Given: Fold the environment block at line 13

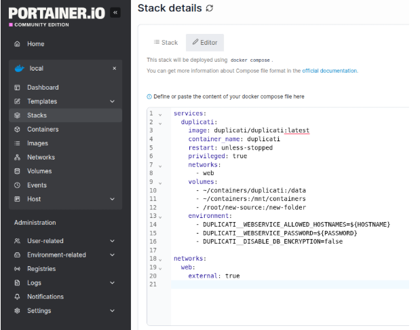Looking at the screenshot, I should [x=160, y=217].
